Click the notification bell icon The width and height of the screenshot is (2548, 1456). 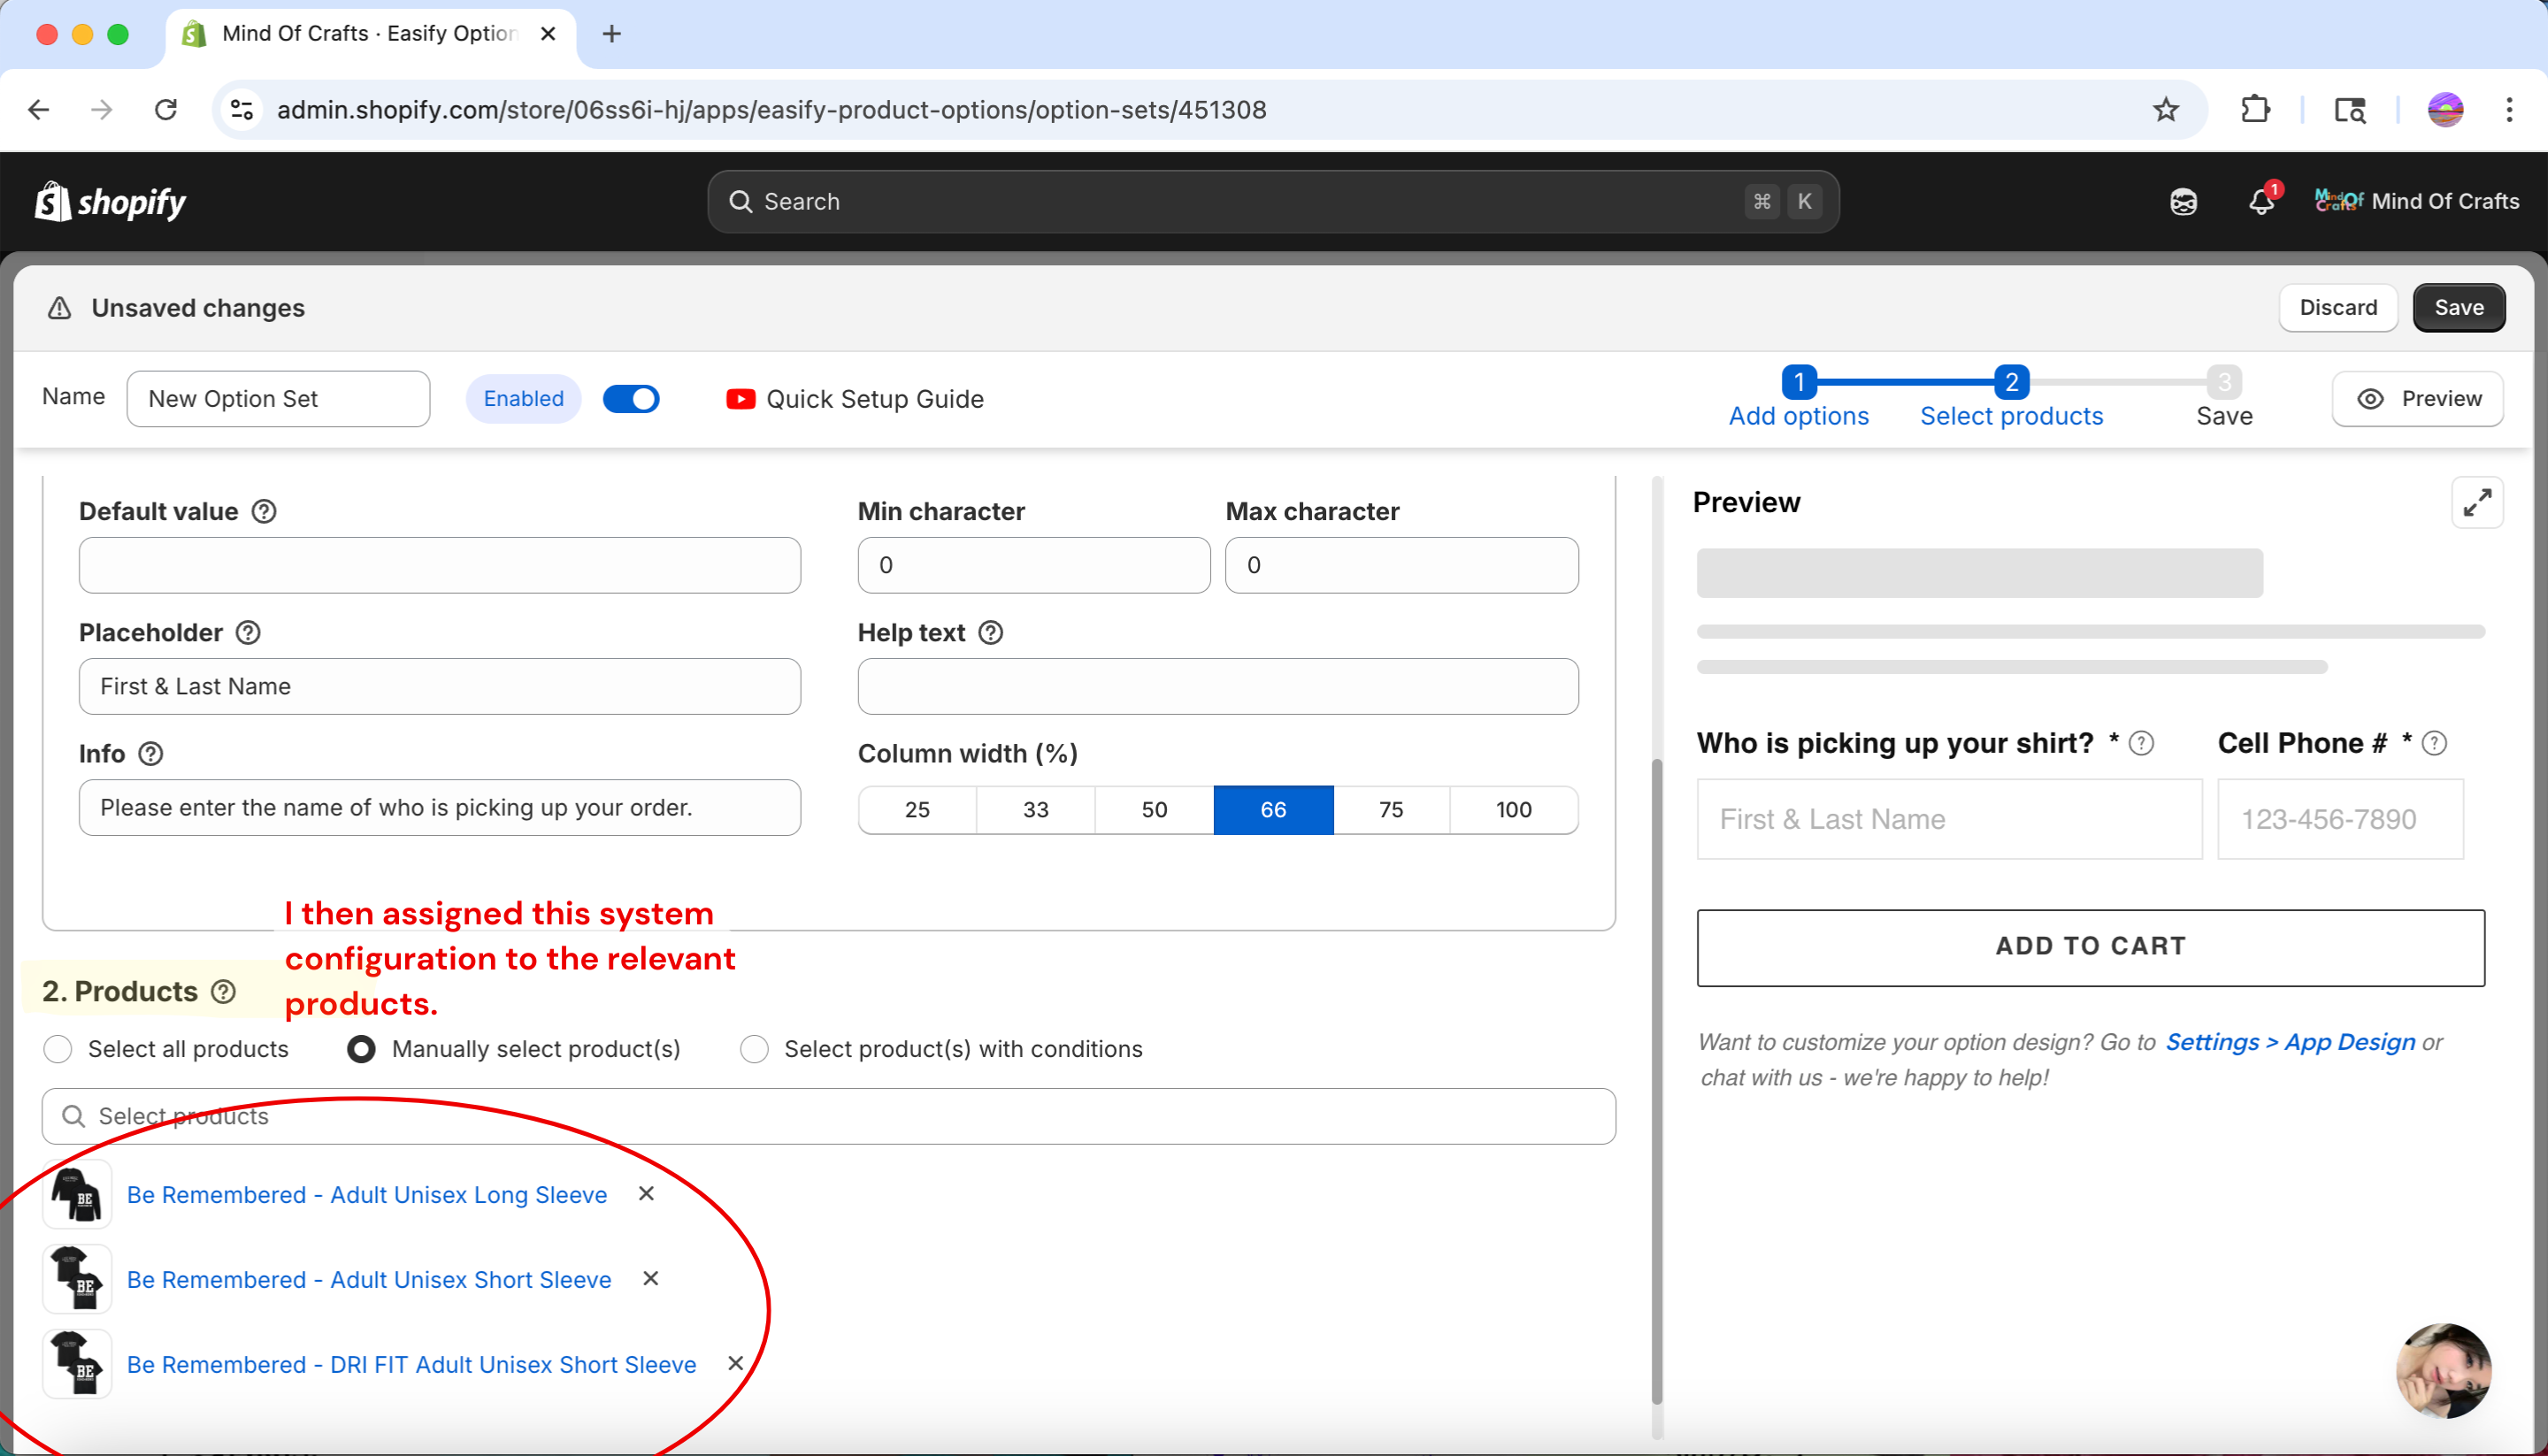[x=2261, y=201]
